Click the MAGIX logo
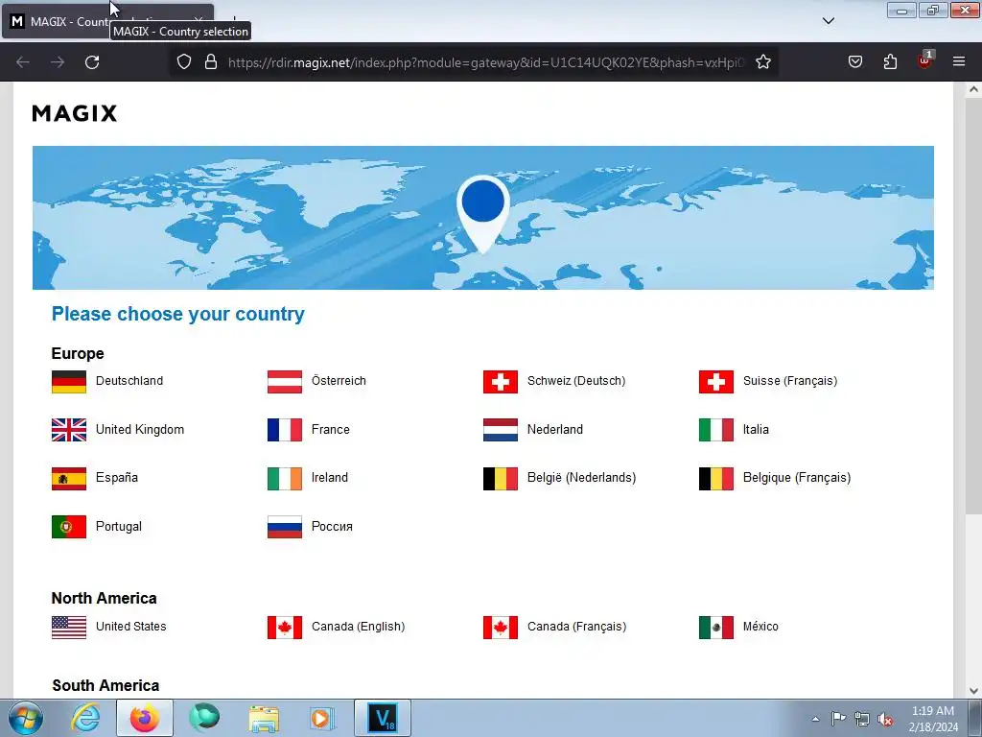 (x=75, y=113)
